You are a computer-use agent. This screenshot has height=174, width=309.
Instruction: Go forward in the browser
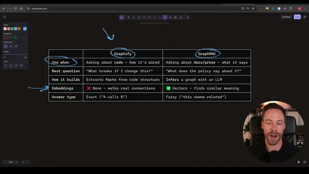click(10, 9)
